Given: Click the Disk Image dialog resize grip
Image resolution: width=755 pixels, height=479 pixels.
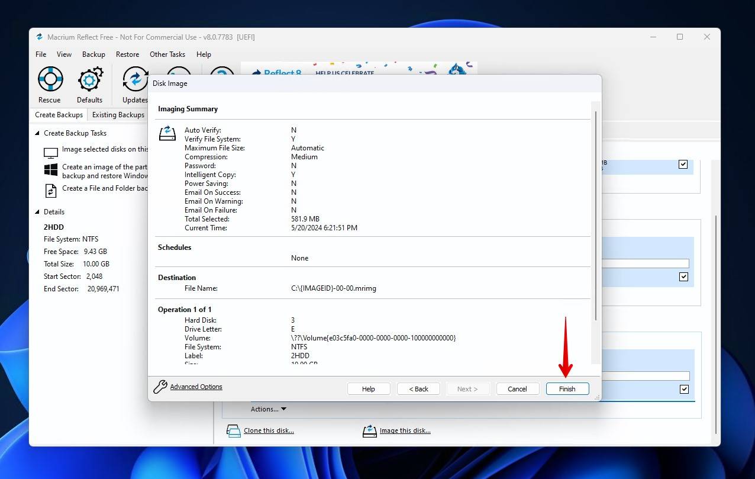Looking at the screenshot, I should pyautogui.click(x=596, y=397).
